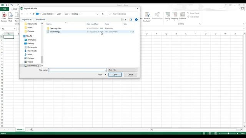Select yellow Pictures folder in quick access tree
246x138 pixels.
[29, 31]
